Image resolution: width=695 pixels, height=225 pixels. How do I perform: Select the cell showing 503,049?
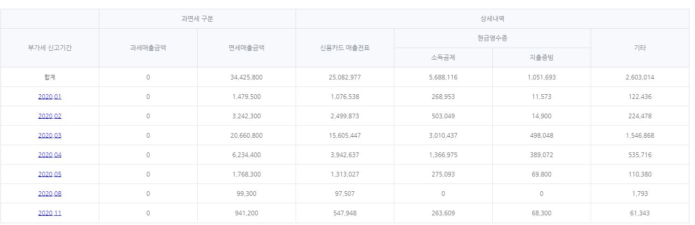(x=443, y=116)
